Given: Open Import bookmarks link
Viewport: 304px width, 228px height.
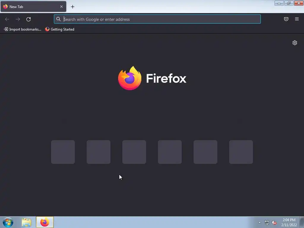Looking at the screenshot, I should [x=23, y=29].
